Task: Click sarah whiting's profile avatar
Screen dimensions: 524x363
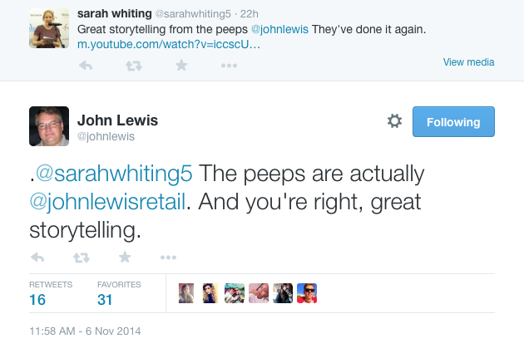Action: point(47,29)
